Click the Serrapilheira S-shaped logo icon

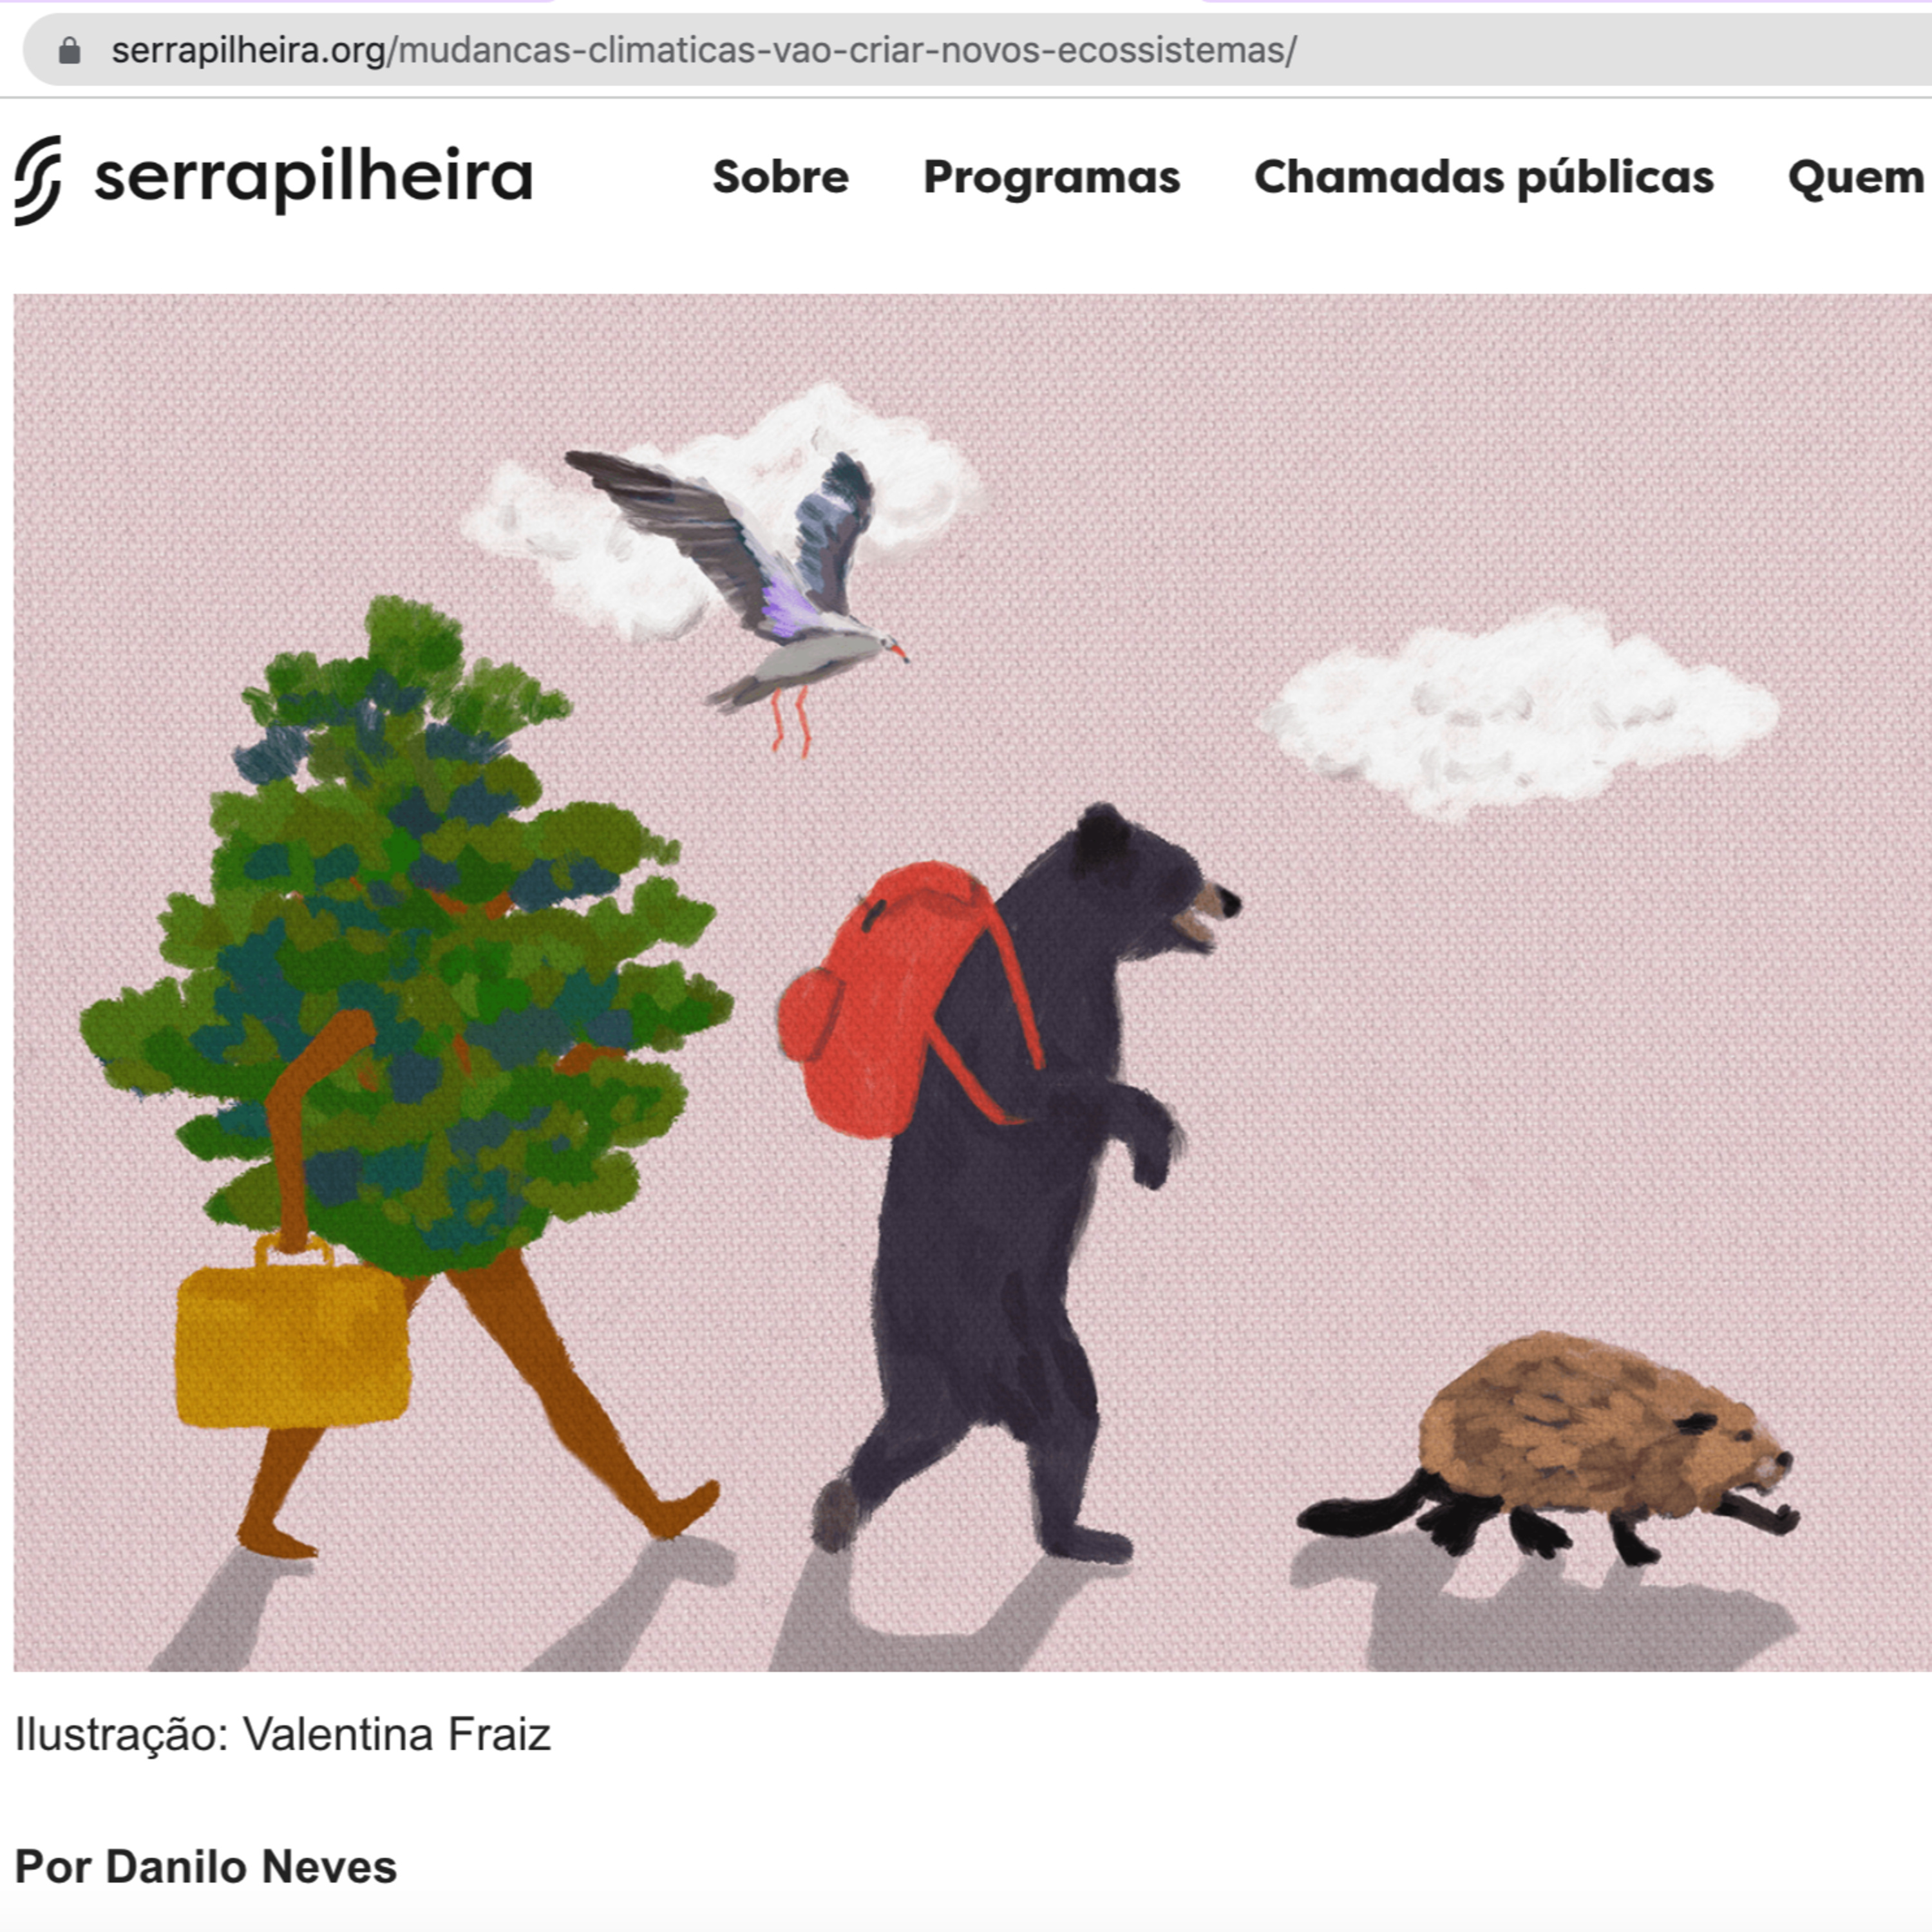[x=39, y=180]
